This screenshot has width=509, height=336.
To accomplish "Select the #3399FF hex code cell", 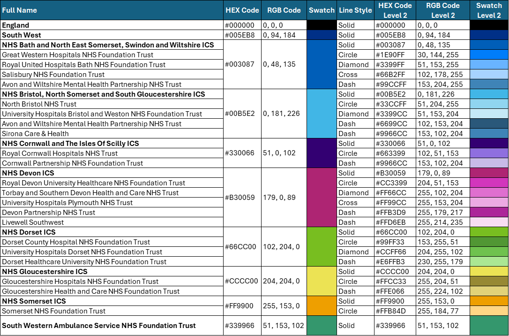I will pos(395,64).
